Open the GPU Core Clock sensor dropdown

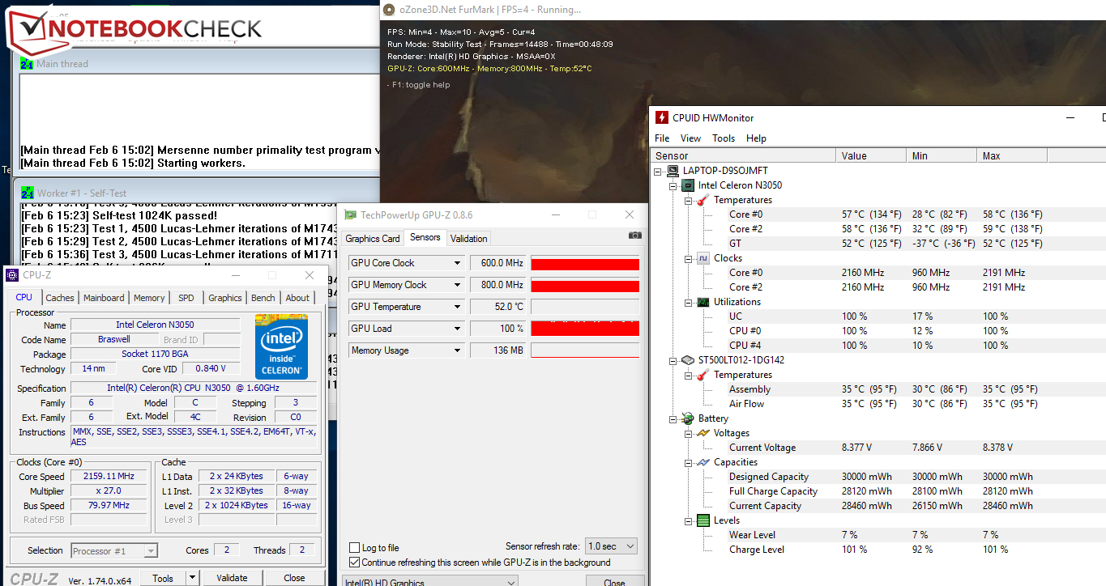(458, 263)
